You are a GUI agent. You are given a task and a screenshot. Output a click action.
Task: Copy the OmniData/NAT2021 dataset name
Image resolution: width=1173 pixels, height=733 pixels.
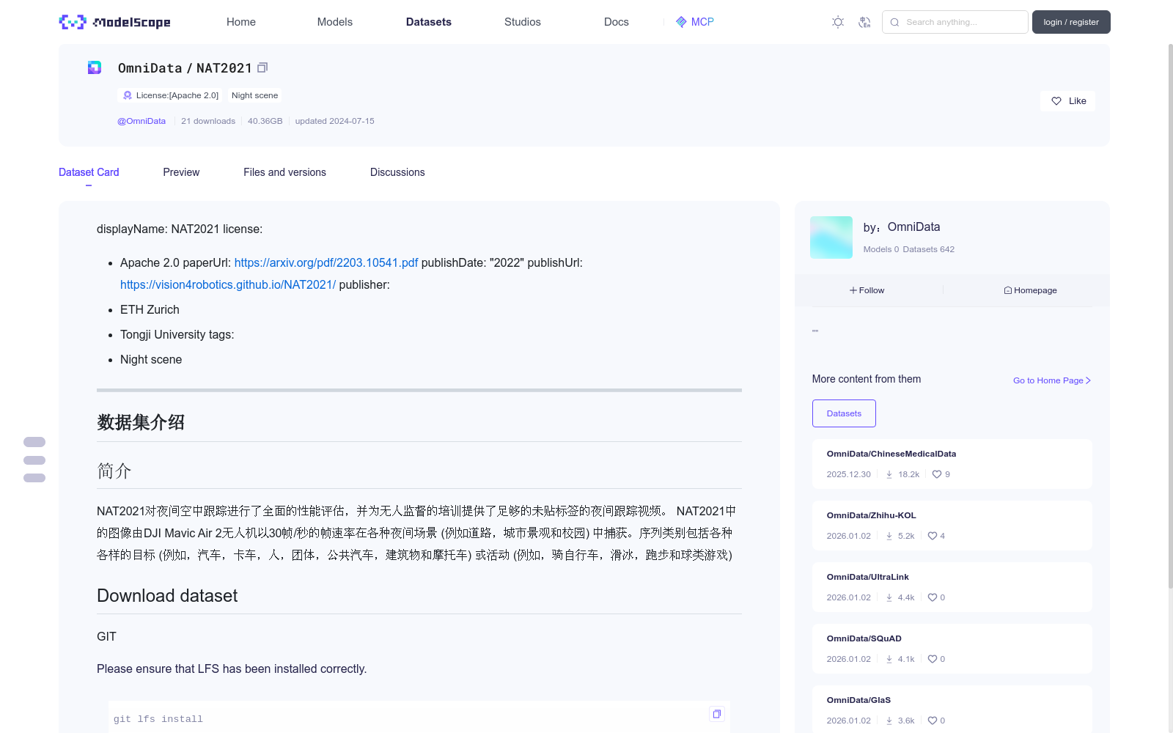pos(262,67)
